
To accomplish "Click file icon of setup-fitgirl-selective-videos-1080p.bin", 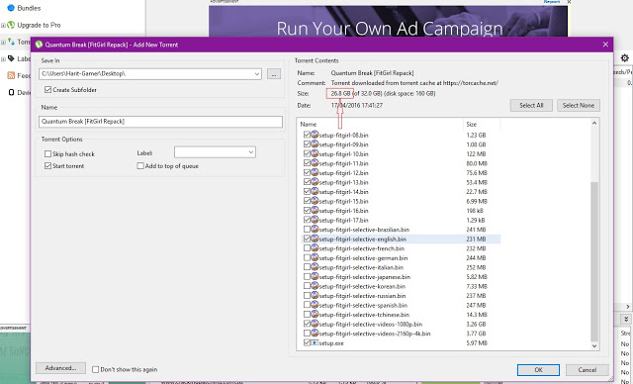I will click(315, 324).
